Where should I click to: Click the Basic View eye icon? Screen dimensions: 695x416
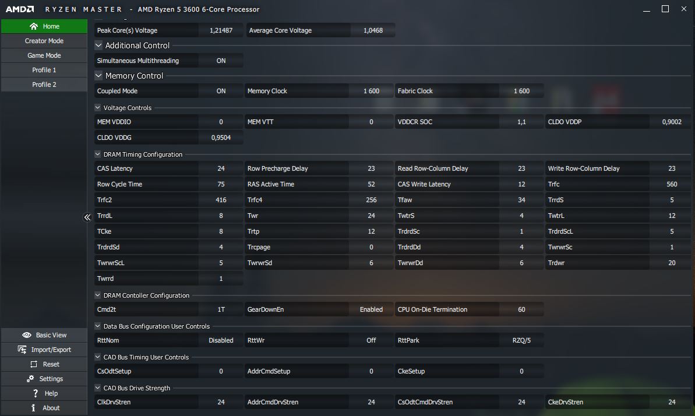pos(27,335)
